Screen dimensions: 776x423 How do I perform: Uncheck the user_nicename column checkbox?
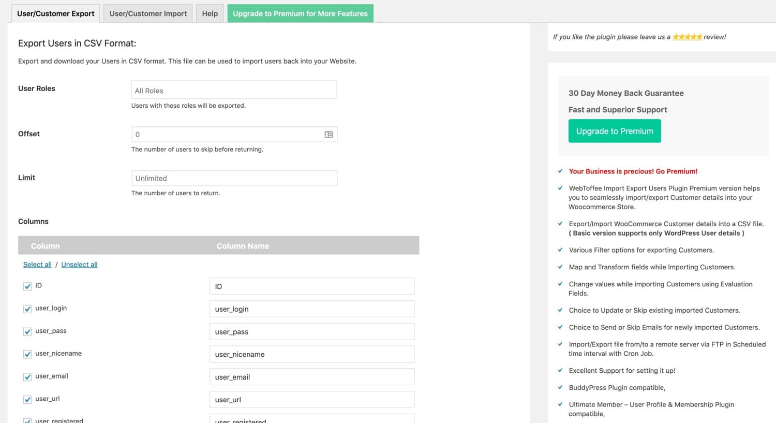(x=27, y=354)
